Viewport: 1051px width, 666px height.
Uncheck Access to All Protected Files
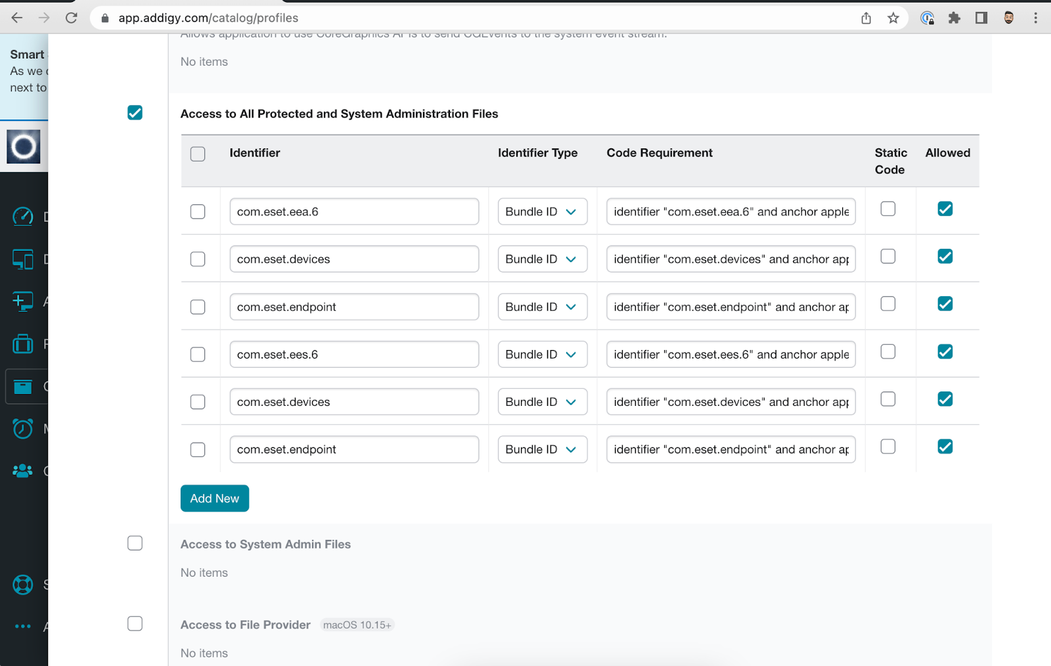coord(134,112)
